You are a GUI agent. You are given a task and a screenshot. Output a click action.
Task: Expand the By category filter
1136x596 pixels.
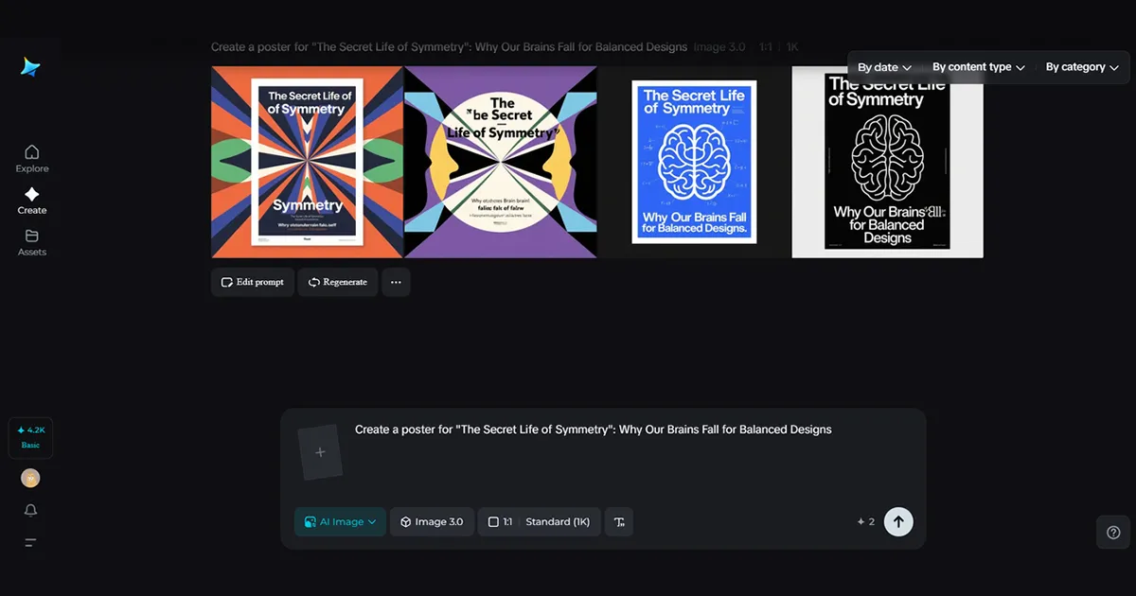[1081, 67]
